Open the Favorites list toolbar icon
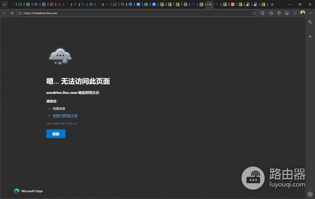Viewport: 315px width, 199px height. 271,13
